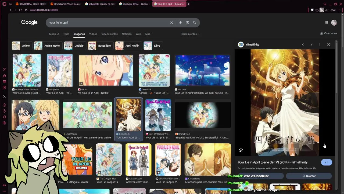Reload the current page
Viewport: 344px width, 194px height.
point(20,10)
